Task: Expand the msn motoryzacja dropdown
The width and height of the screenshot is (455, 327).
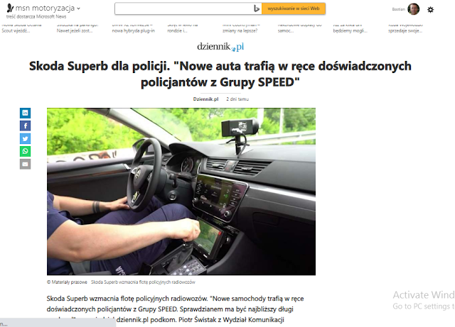Action: coord(78,9)
